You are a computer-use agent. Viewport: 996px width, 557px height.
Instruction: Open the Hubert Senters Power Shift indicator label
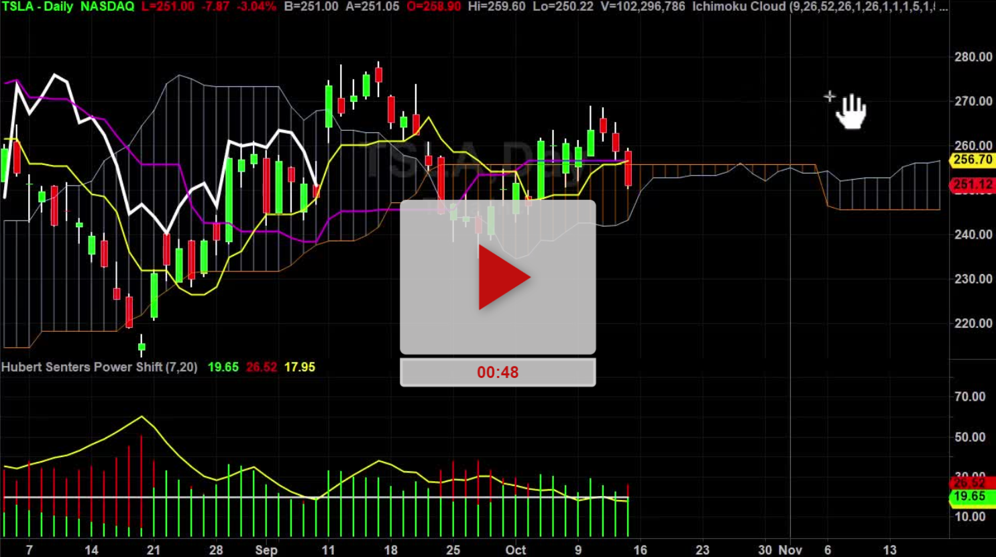[x=99, y=367]
